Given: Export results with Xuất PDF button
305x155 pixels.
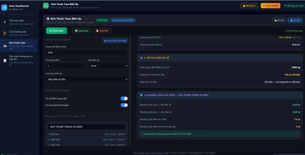Looking at the screenshot, I should pos(102,31).
